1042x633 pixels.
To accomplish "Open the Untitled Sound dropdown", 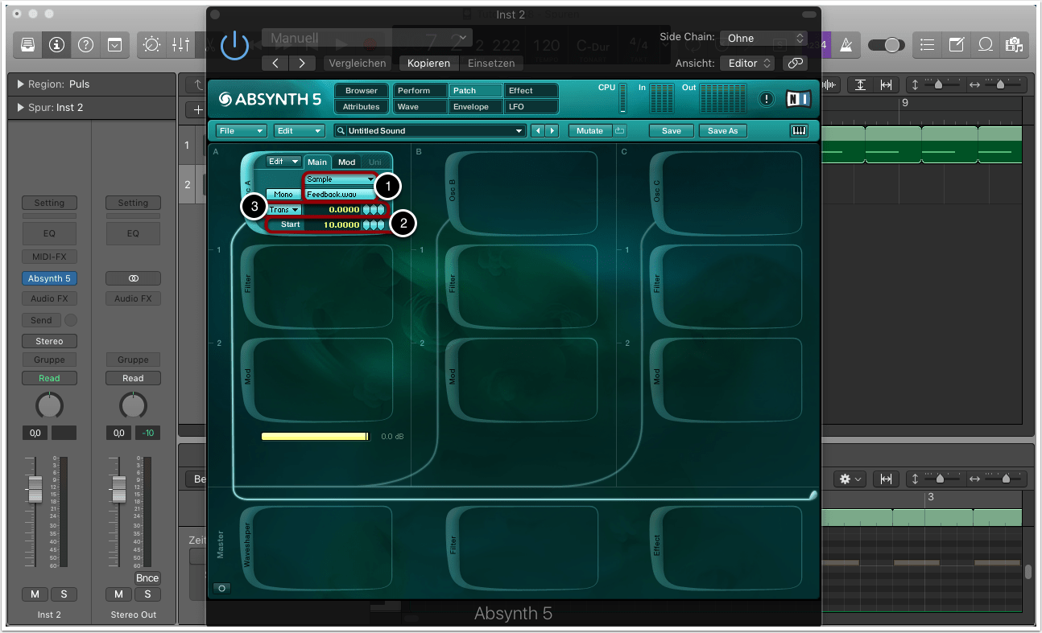I will tap(430, 130).
